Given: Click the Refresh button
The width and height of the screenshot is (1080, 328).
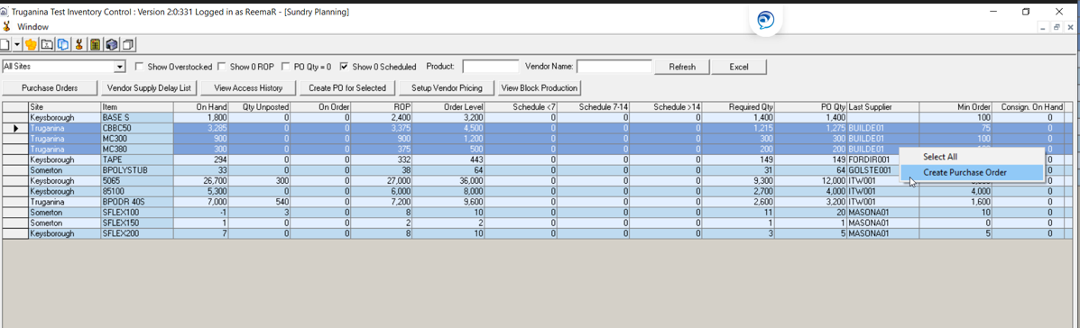Looking at the screenshot, I should click(681, 67).
